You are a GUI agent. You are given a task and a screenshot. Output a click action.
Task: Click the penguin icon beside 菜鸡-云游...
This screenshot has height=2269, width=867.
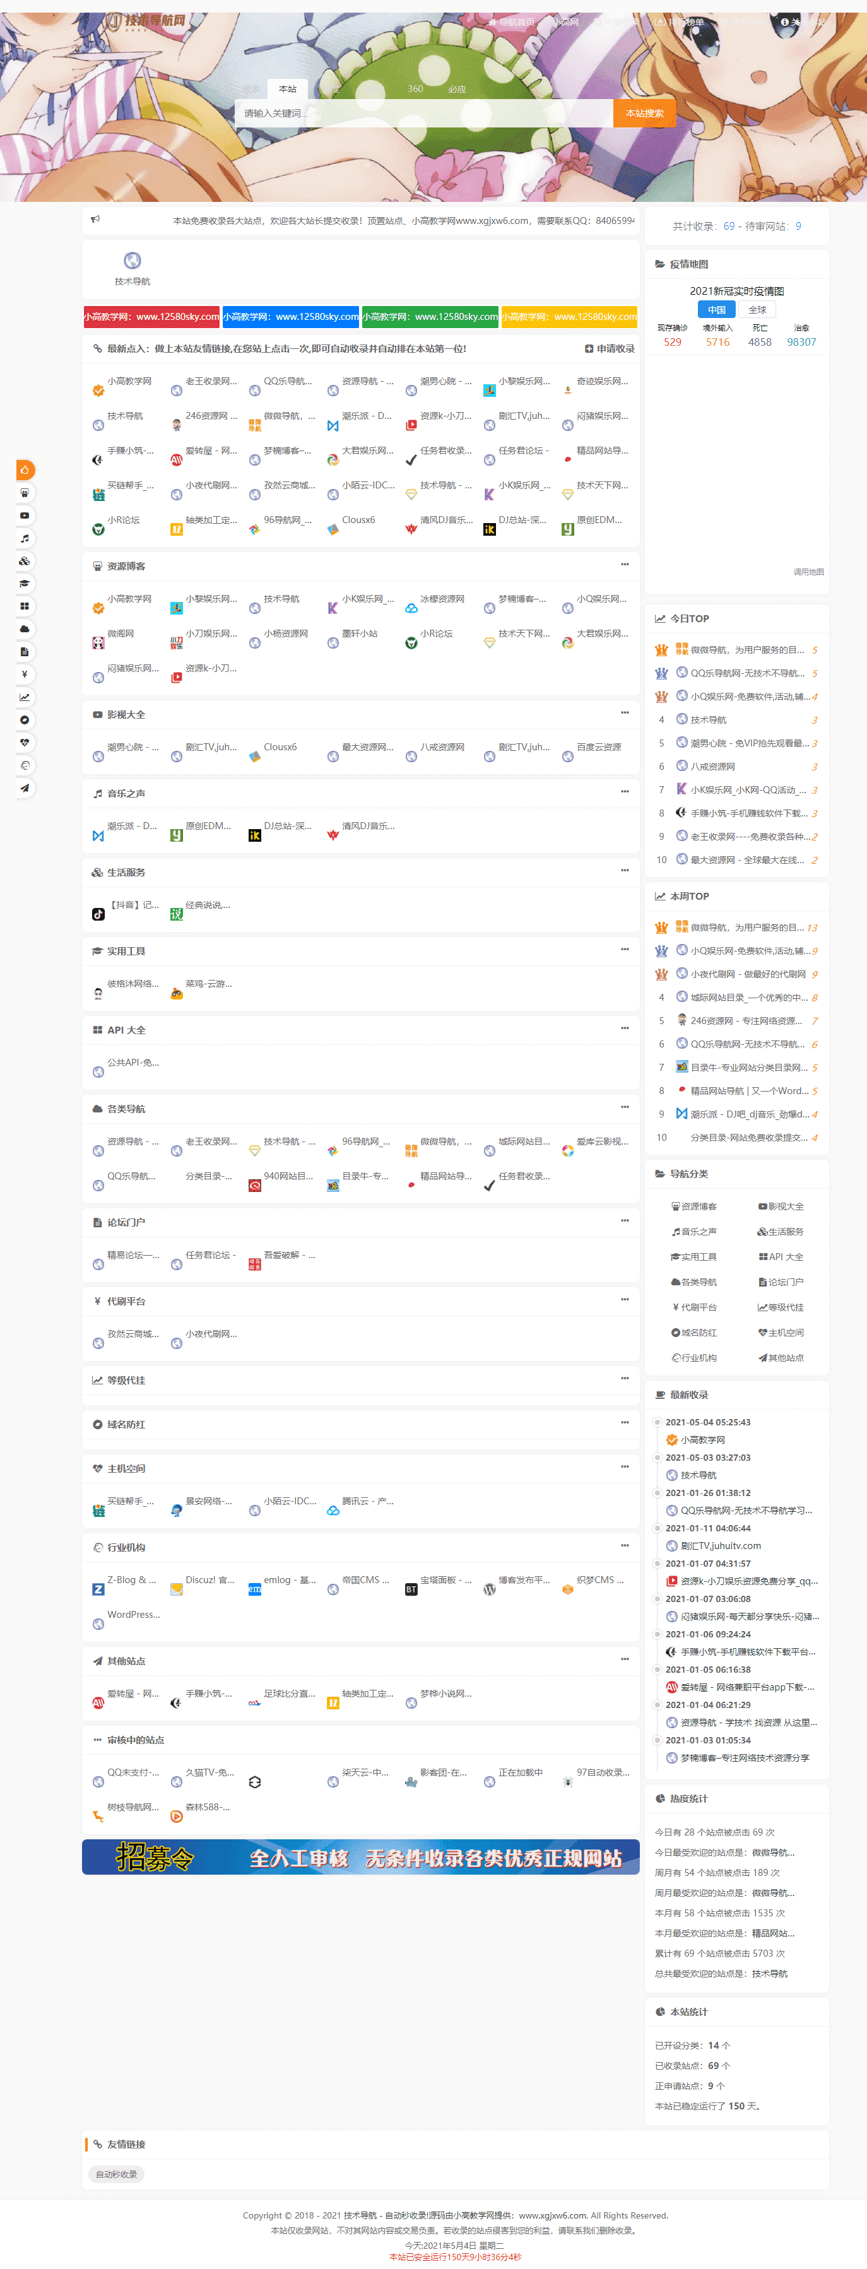[176, 994]
